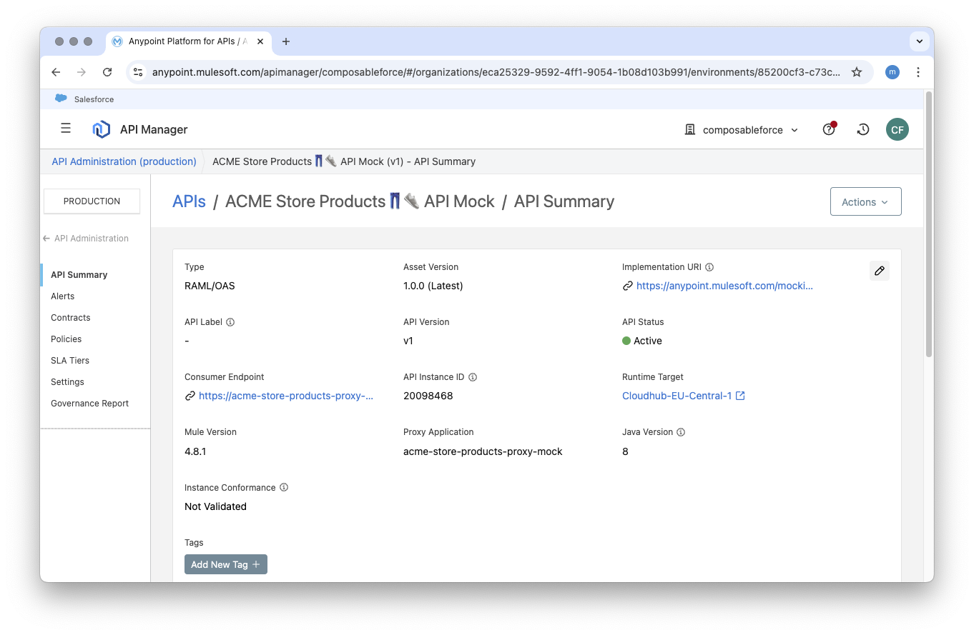
Task: Open the hamburger navigation menu
Action: point(66,129)
